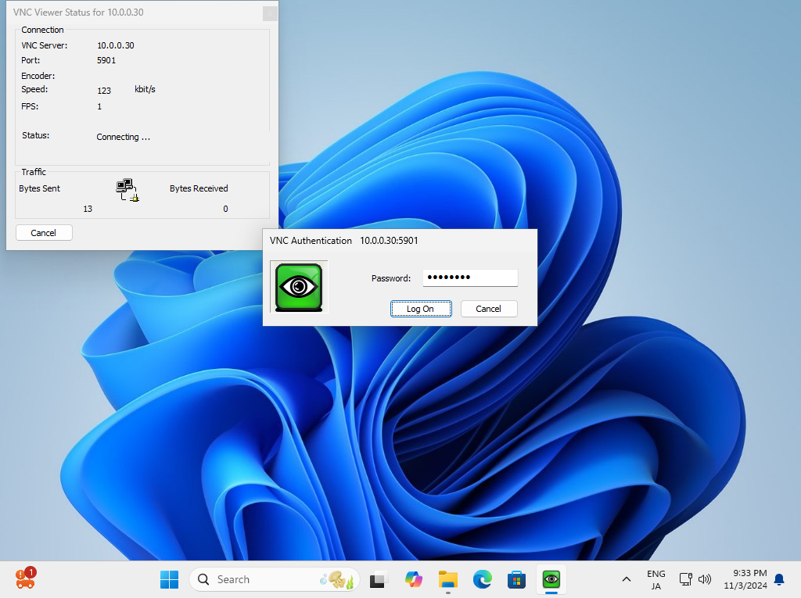Click the UltraVNC eye logo in dialog

tap(299, 287)
